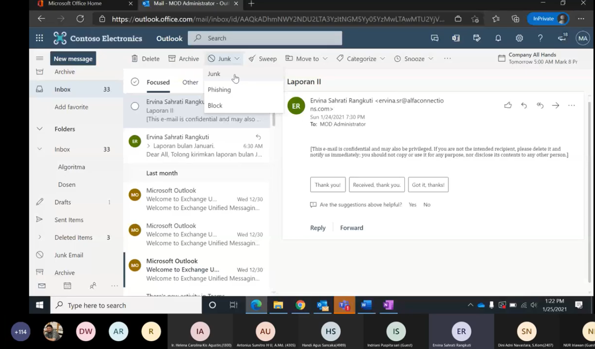The width and height of the screenshot is (595, 349).
Task: Click the Search input box
Action: (271, 38)
